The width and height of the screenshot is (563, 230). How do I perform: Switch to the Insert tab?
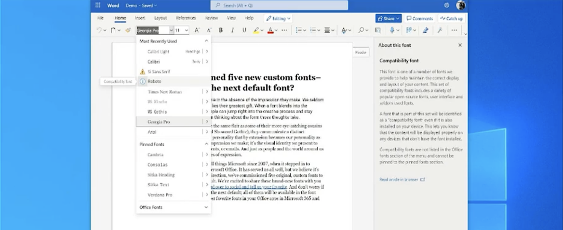tap(140, 18)
